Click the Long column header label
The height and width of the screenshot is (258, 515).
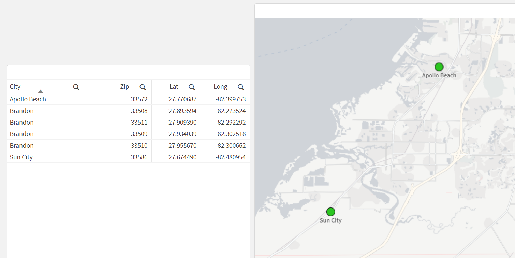(220, 87)
